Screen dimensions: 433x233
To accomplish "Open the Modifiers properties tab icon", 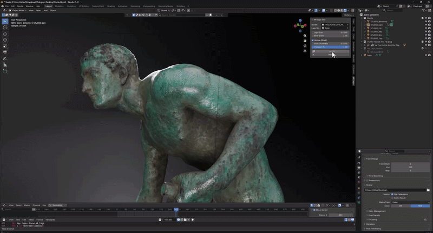I will 359,193.
